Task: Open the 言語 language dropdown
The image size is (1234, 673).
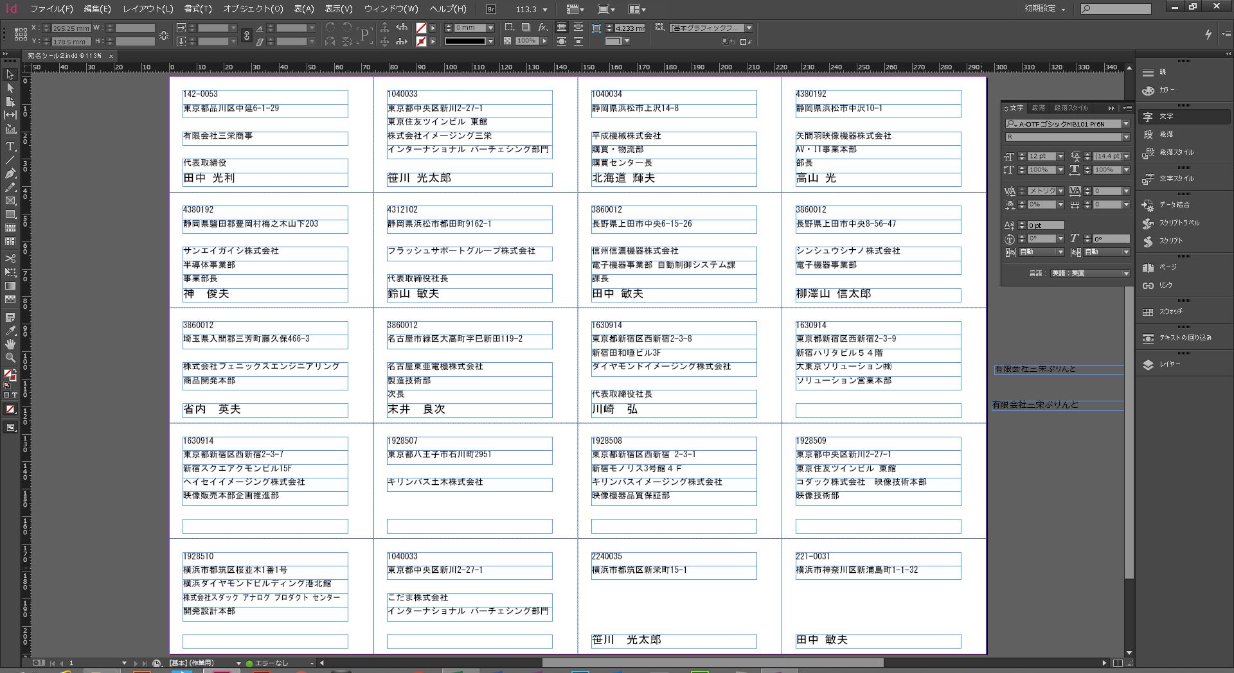Action: [x=1090, y=273]
